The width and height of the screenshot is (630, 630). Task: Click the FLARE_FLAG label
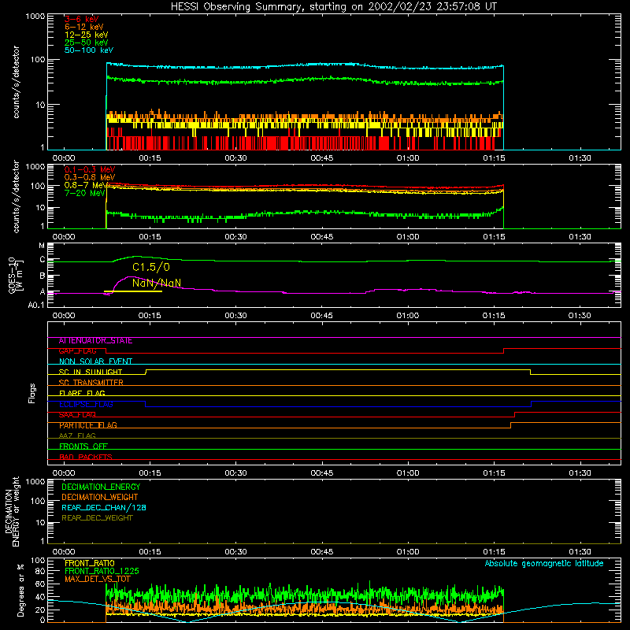[x=82, y=393]
